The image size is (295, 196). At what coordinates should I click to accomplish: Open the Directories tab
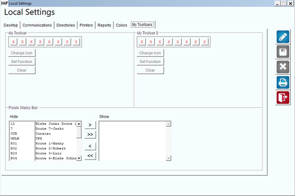(66, 25)
